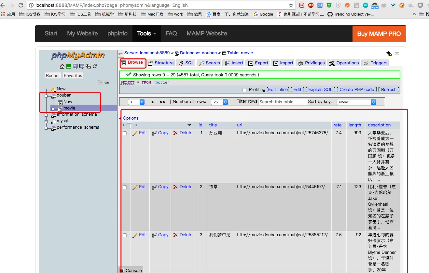Click the Explain SQL link
Viewport: 429px width, 273px height.
coord(320,90)
